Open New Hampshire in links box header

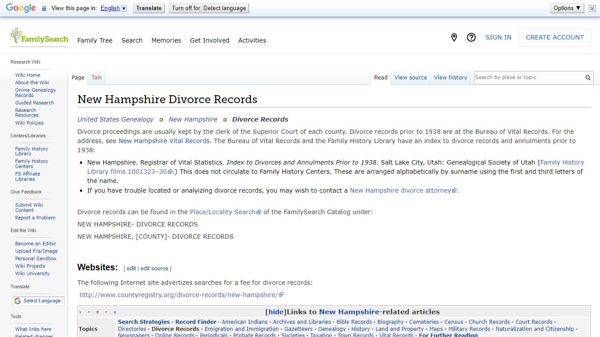click(x=349, y=312)
